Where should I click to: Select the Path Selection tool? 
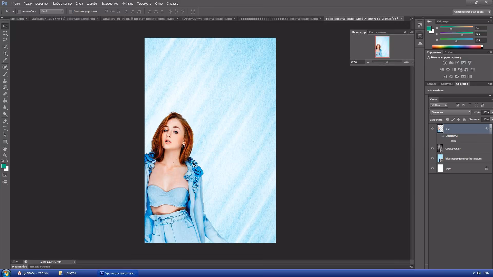[x=5, y=135]
